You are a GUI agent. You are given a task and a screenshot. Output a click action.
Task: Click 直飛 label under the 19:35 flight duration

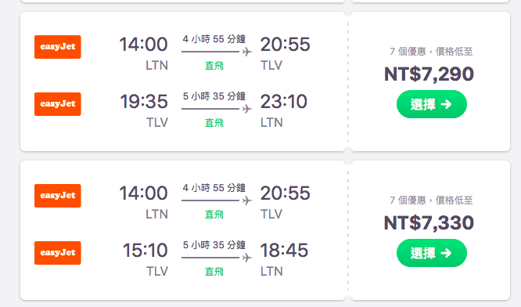[x=214, y=123]
